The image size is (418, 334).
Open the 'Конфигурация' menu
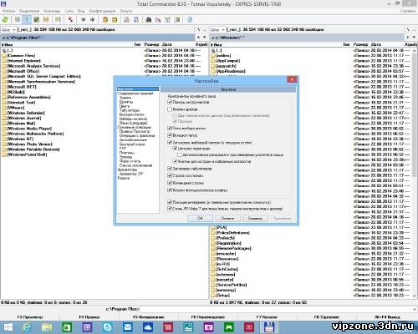click(x=102, y=11)
